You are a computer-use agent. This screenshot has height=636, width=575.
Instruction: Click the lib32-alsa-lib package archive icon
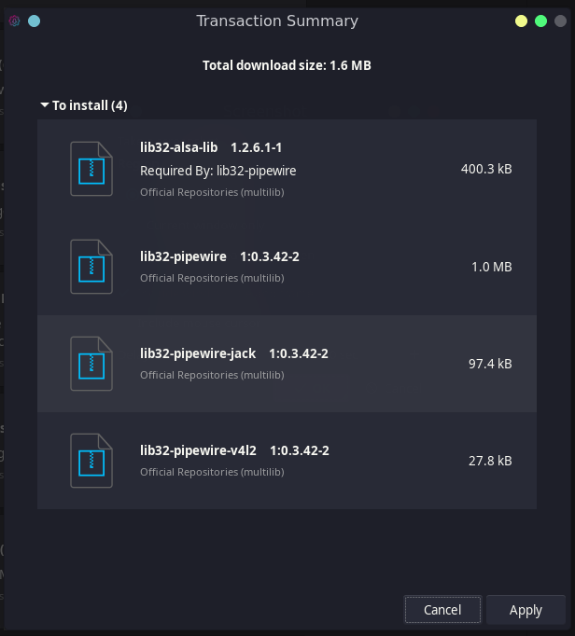point(91,169)
